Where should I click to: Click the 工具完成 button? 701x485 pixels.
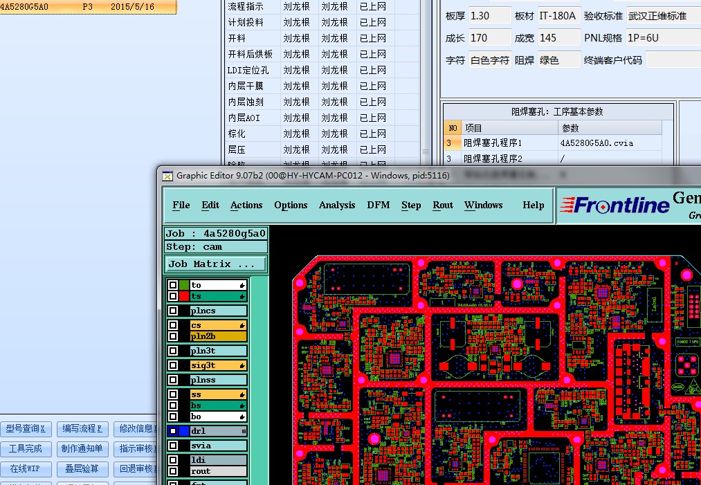pos(26,449)
